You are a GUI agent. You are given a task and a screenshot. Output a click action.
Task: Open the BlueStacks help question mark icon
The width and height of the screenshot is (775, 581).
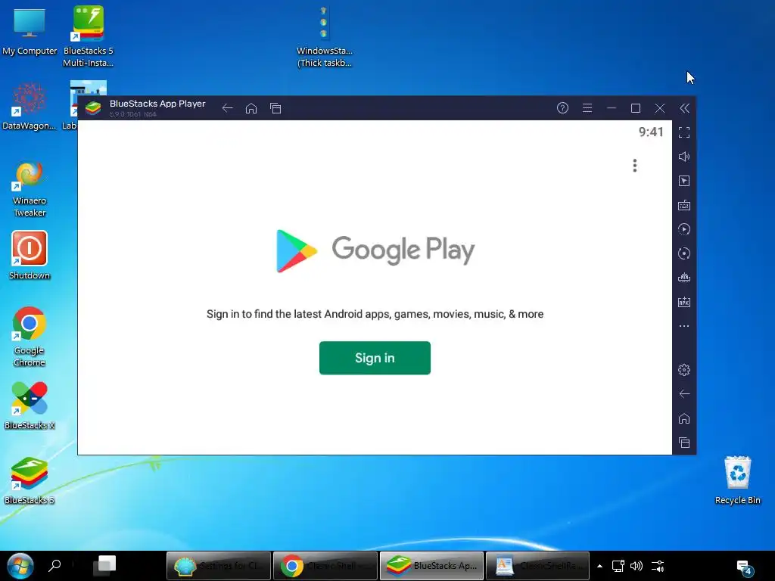click(x=562, y=107)
